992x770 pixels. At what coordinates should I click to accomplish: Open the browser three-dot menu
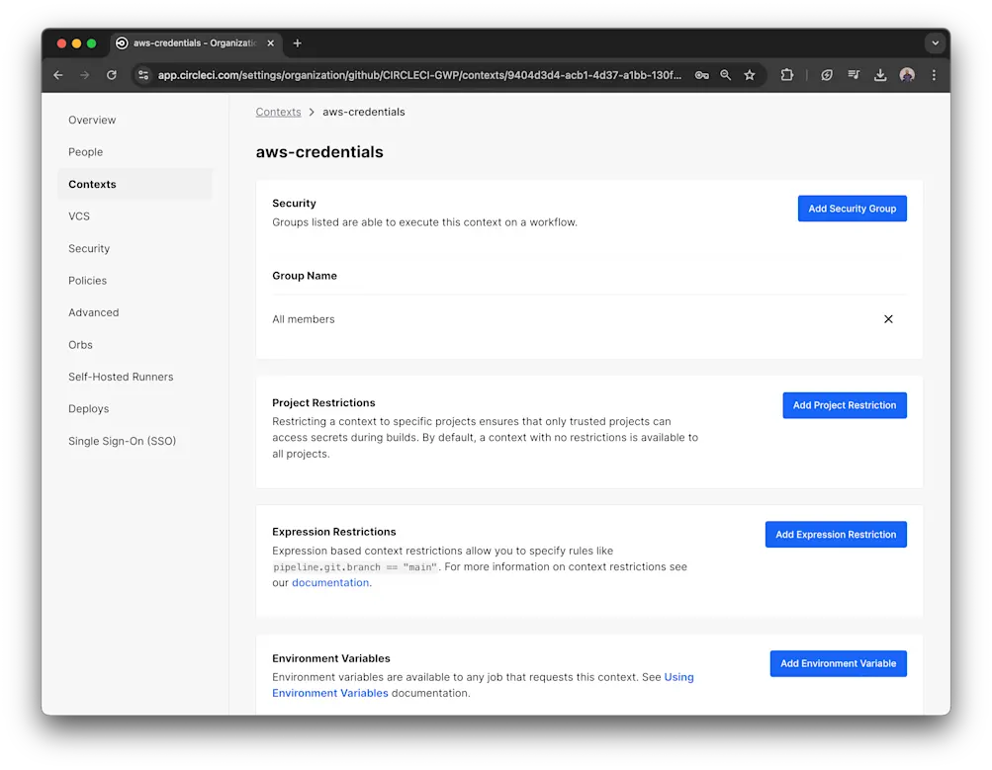click(x=934, y=74)
